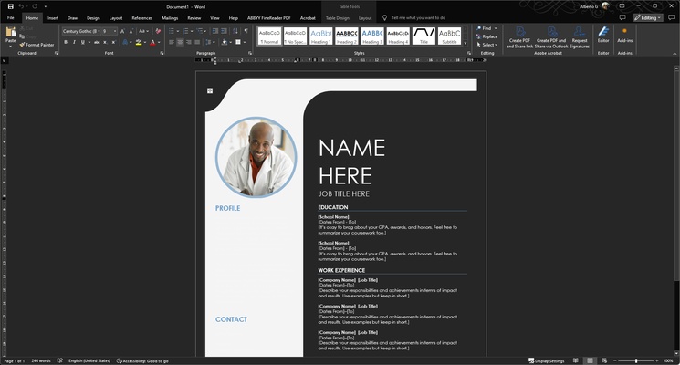Apply the Title style
This screenshot has height=365, width=680.
pos(424,36)
